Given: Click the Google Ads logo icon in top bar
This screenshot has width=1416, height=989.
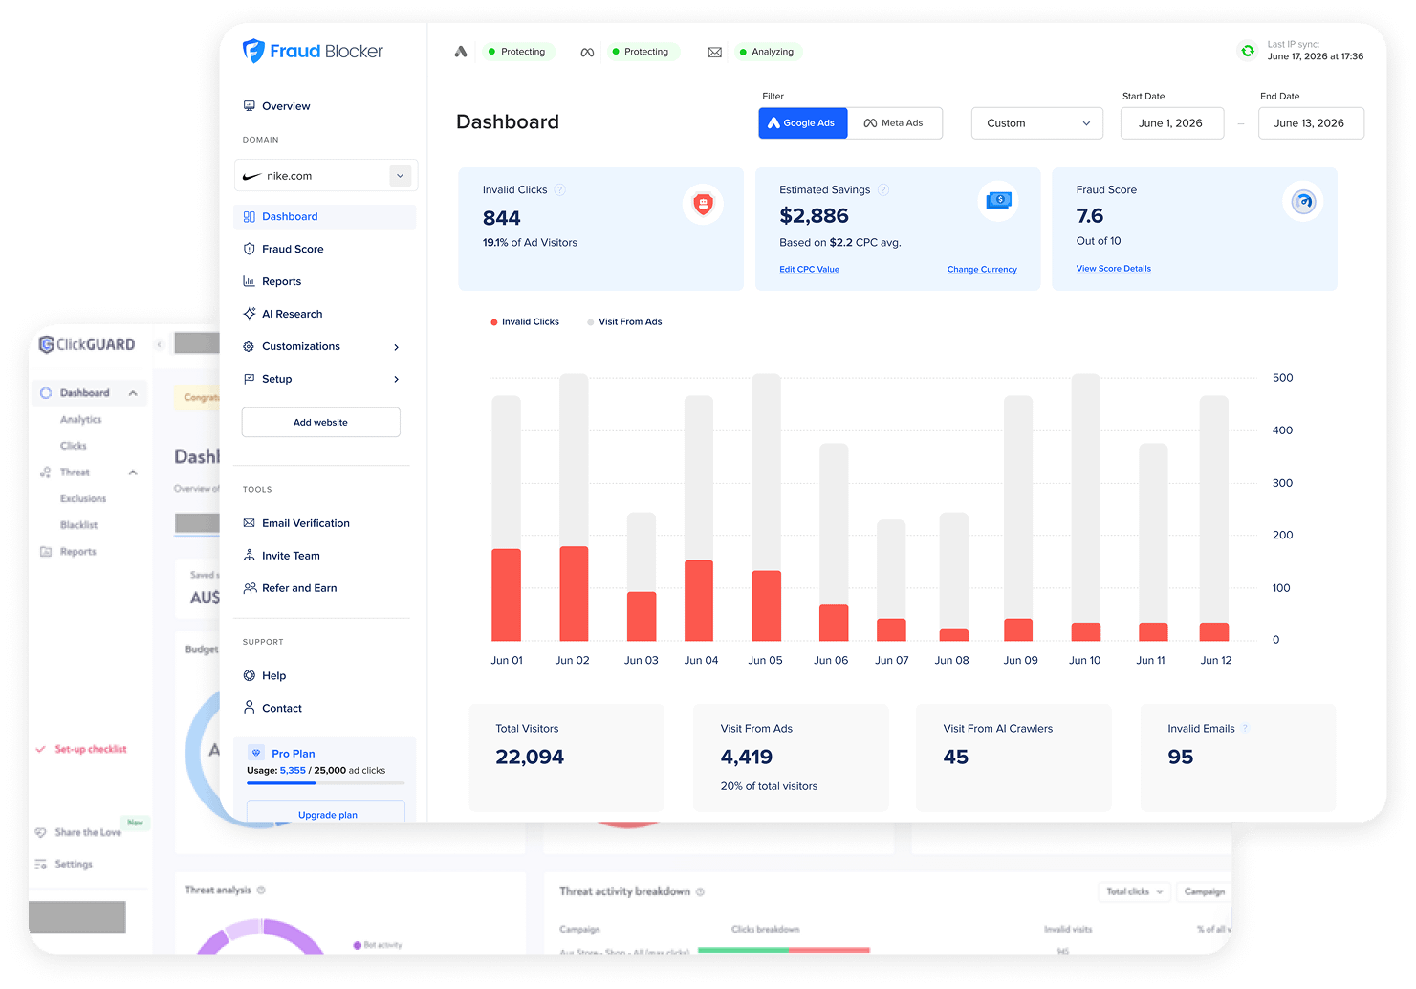Looking at the screenshot, I should pyautogui.click(x=461, y=52).
